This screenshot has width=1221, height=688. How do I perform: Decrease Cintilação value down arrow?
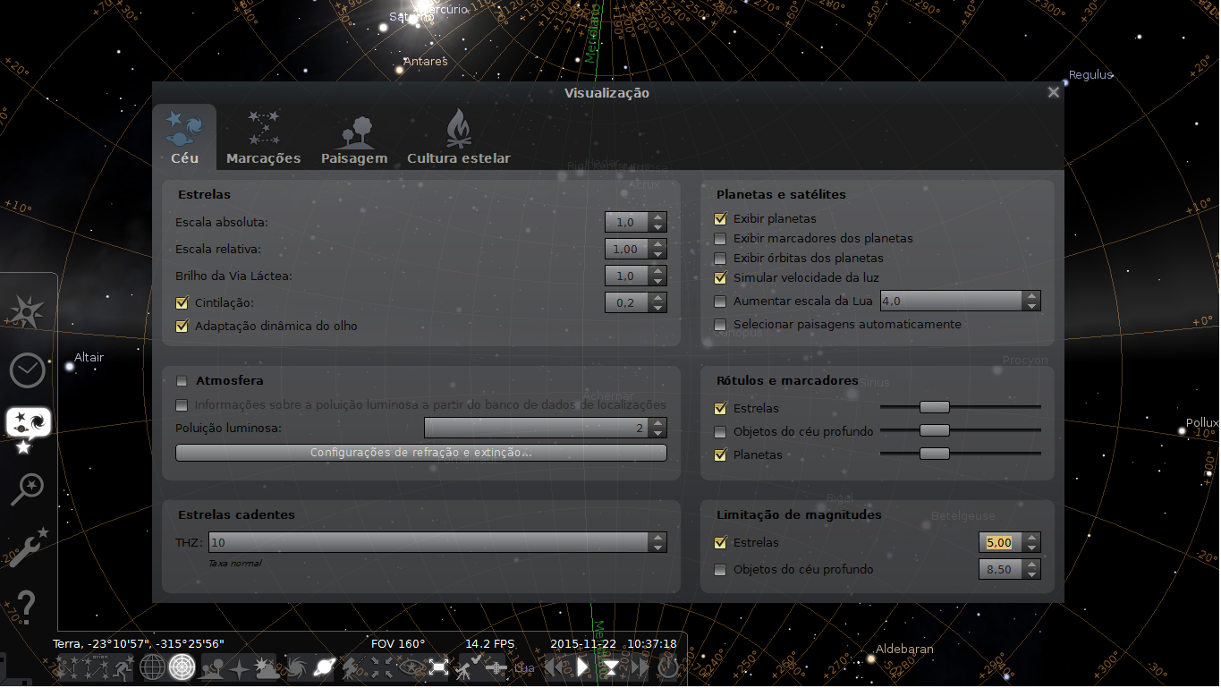(x=658, y=308)
